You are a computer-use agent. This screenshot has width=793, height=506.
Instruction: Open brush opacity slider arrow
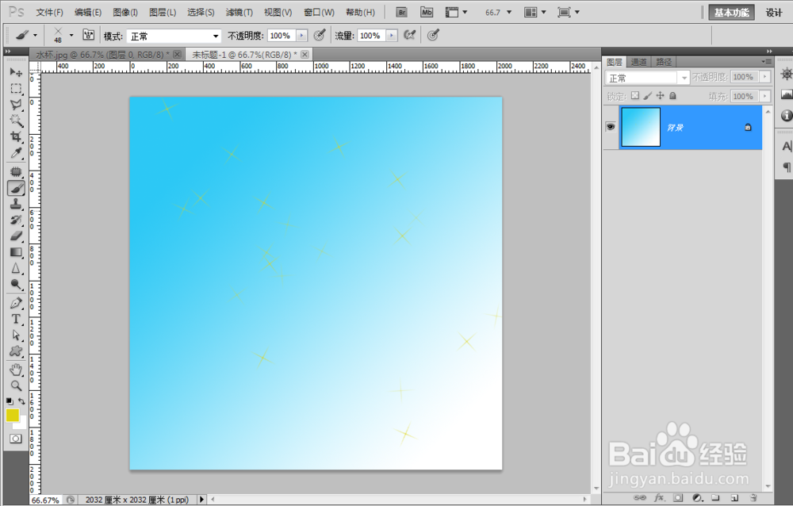[x=301, y=36]
